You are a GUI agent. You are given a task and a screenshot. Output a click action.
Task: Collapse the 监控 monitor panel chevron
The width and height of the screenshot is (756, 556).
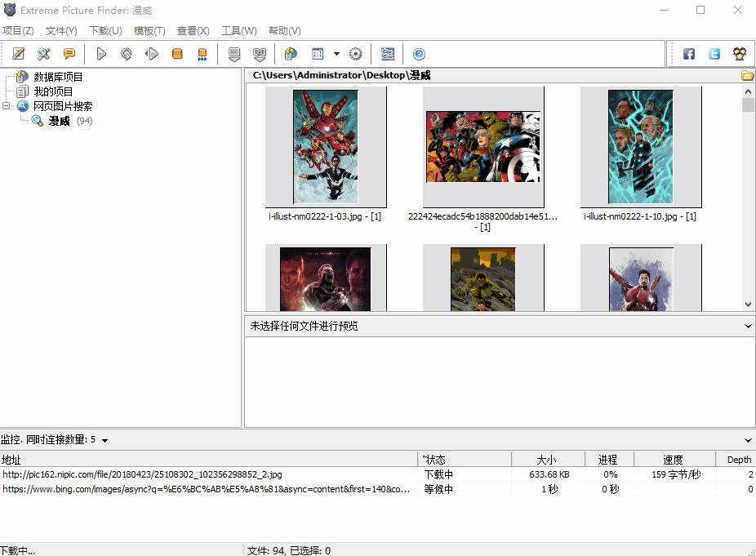(748, 440)
